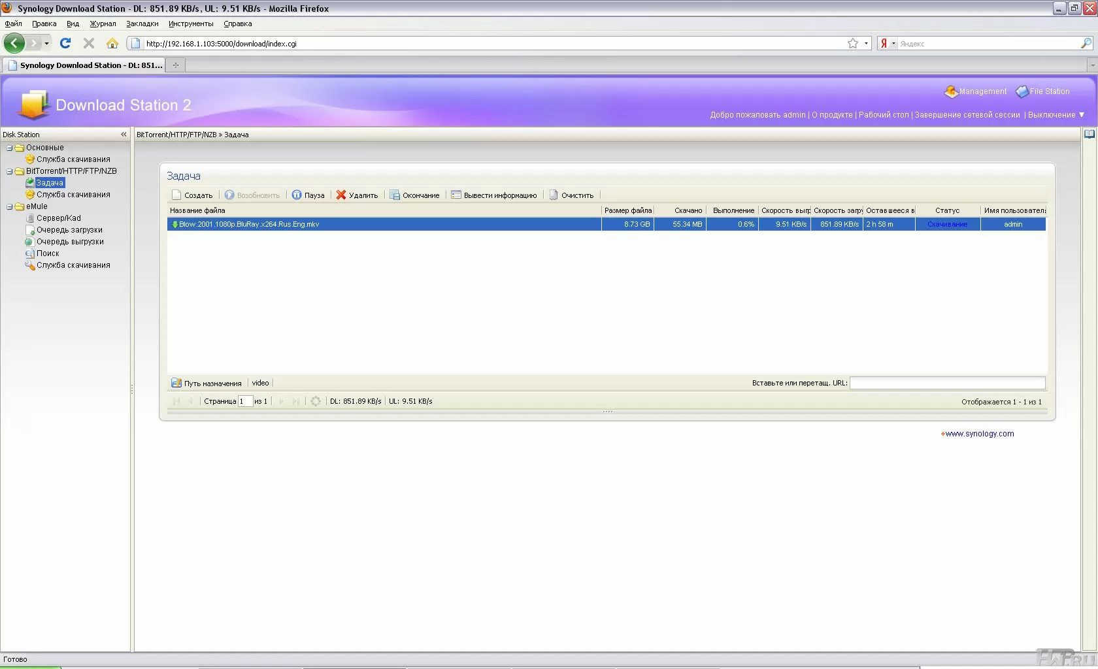Open the Инструменты menu in Firefox
This screenshot has width=1098, height=669.
point(190,24)
